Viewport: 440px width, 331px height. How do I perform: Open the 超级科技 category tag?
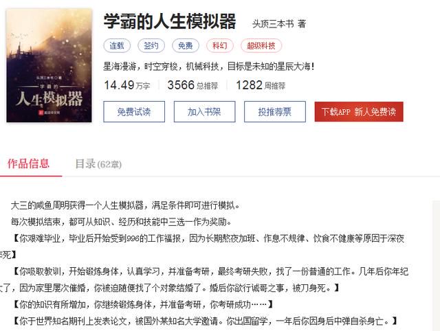[x=261, y=46]
